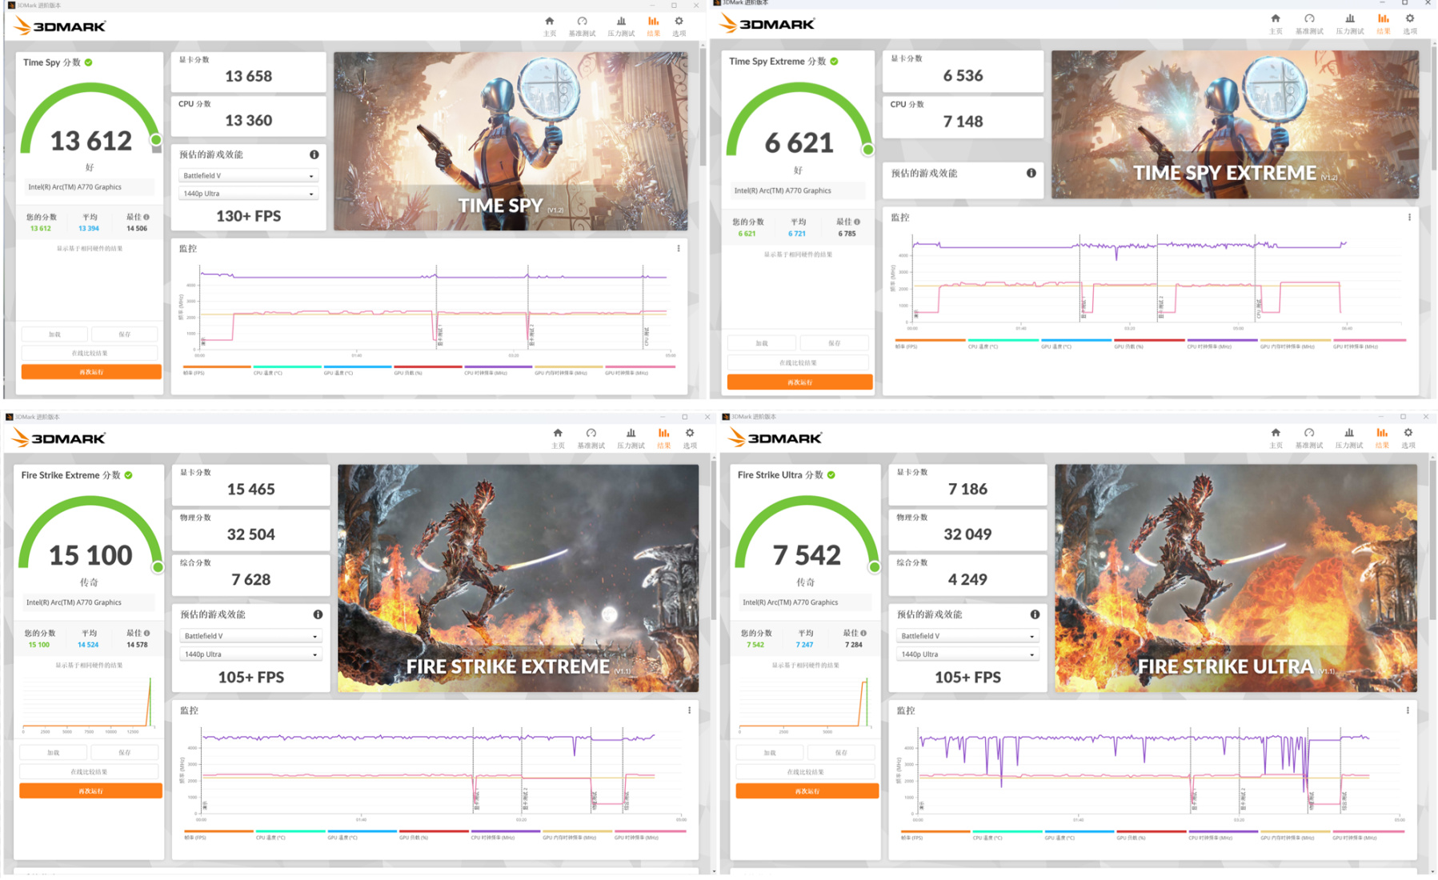Click 保存 in the Time Spy window
This screenshot has width=1438, height=880.
coord(125,334)
